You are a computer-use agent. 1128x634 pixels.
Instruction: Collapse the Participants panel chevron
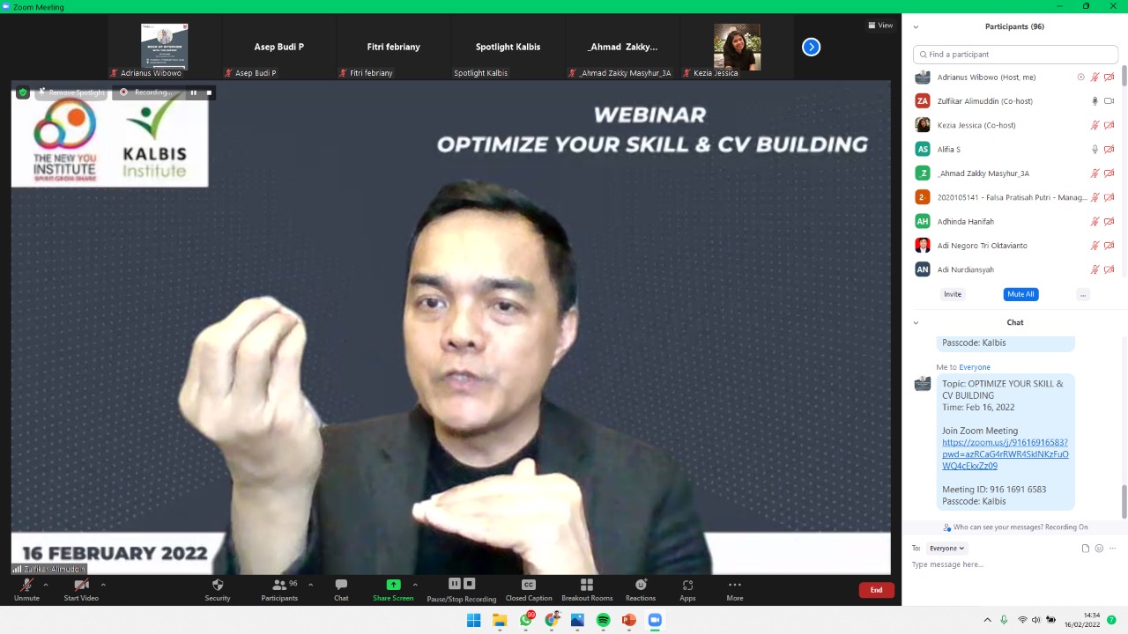click(916, 27)
